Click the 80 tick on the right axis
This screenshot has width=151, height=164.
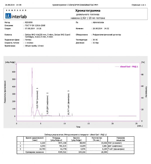pyautogui.click(x=142, y=75)
